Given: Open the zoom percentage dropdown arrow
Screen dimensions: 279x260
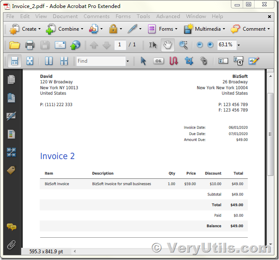Looking at the screenshot, I should click(x=239, y=45).
